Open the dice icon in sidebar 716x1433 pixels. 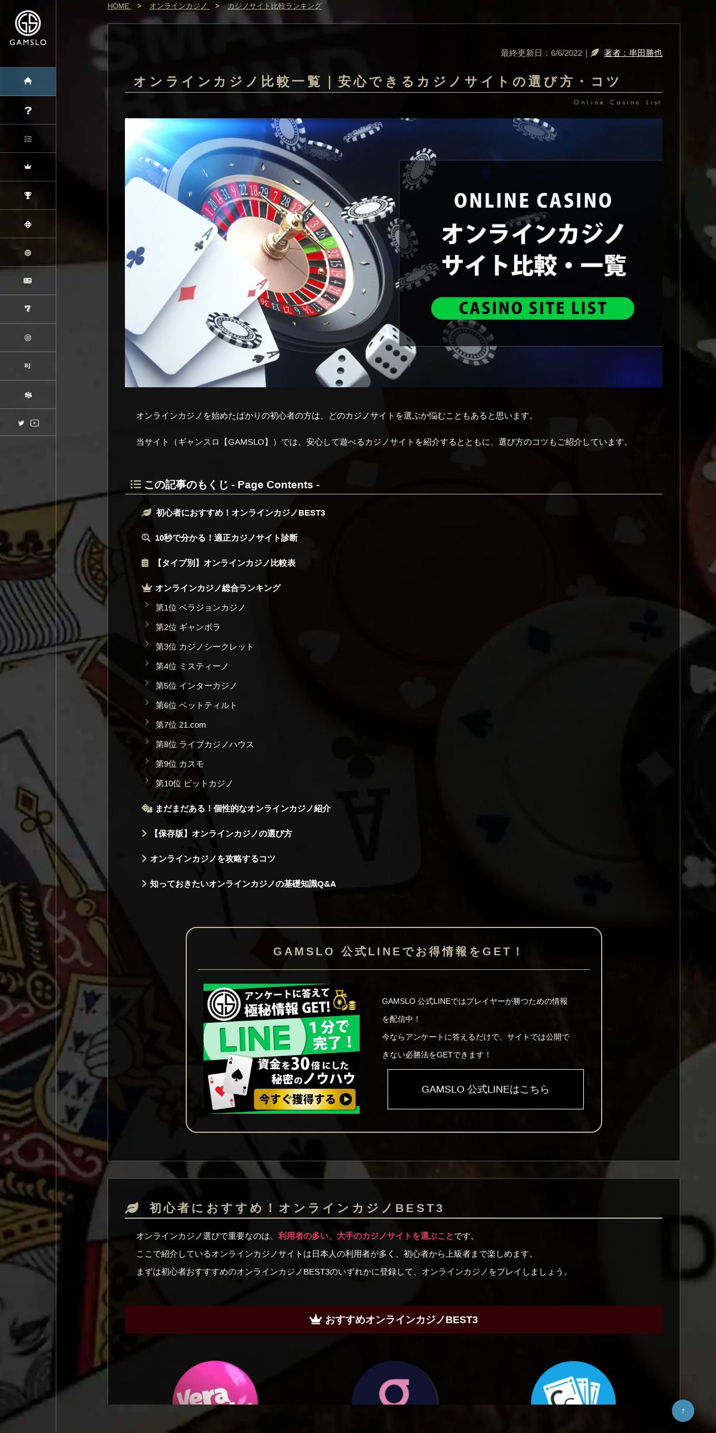coord(28,224)
